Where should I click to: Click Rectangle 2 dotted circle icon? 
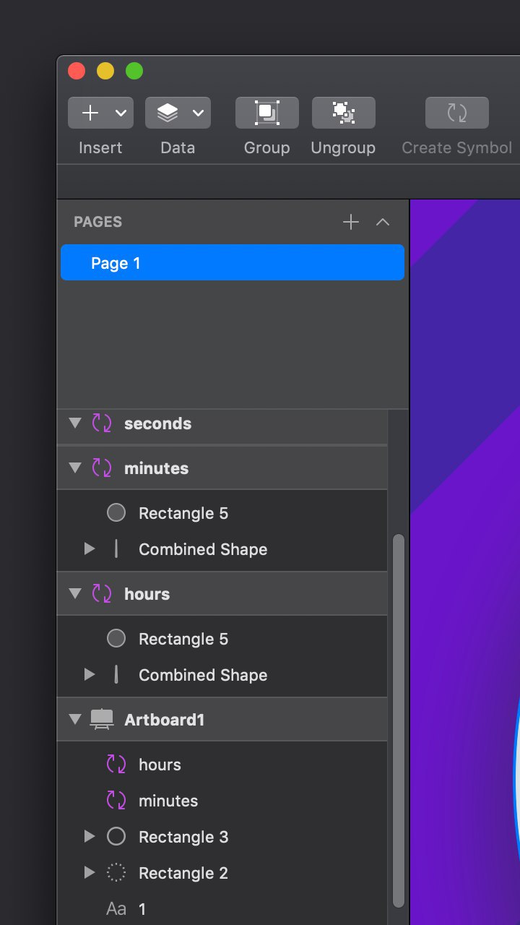(116, 873)
